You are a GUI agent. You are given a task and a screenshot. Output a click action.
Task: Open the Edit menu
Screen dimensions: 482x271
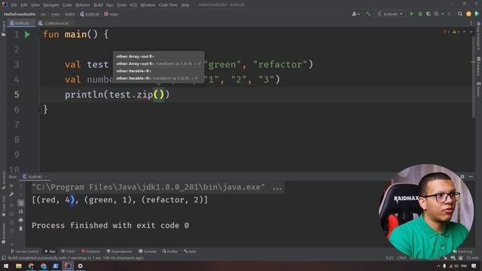pyautogui.click(x=23, y=5)
